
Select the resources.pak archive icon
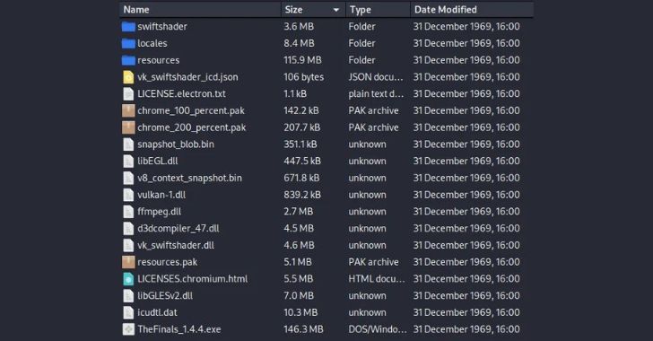pos(128,262)
